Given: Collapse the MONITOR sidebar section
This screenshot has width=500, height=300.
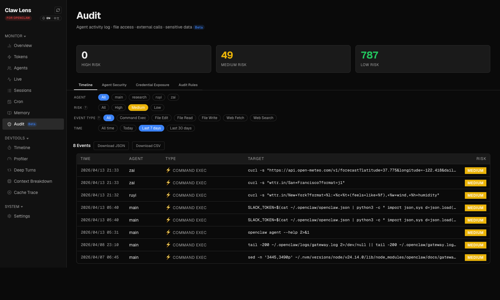Looking at the screenshot, I should click(x=15, y=36).
